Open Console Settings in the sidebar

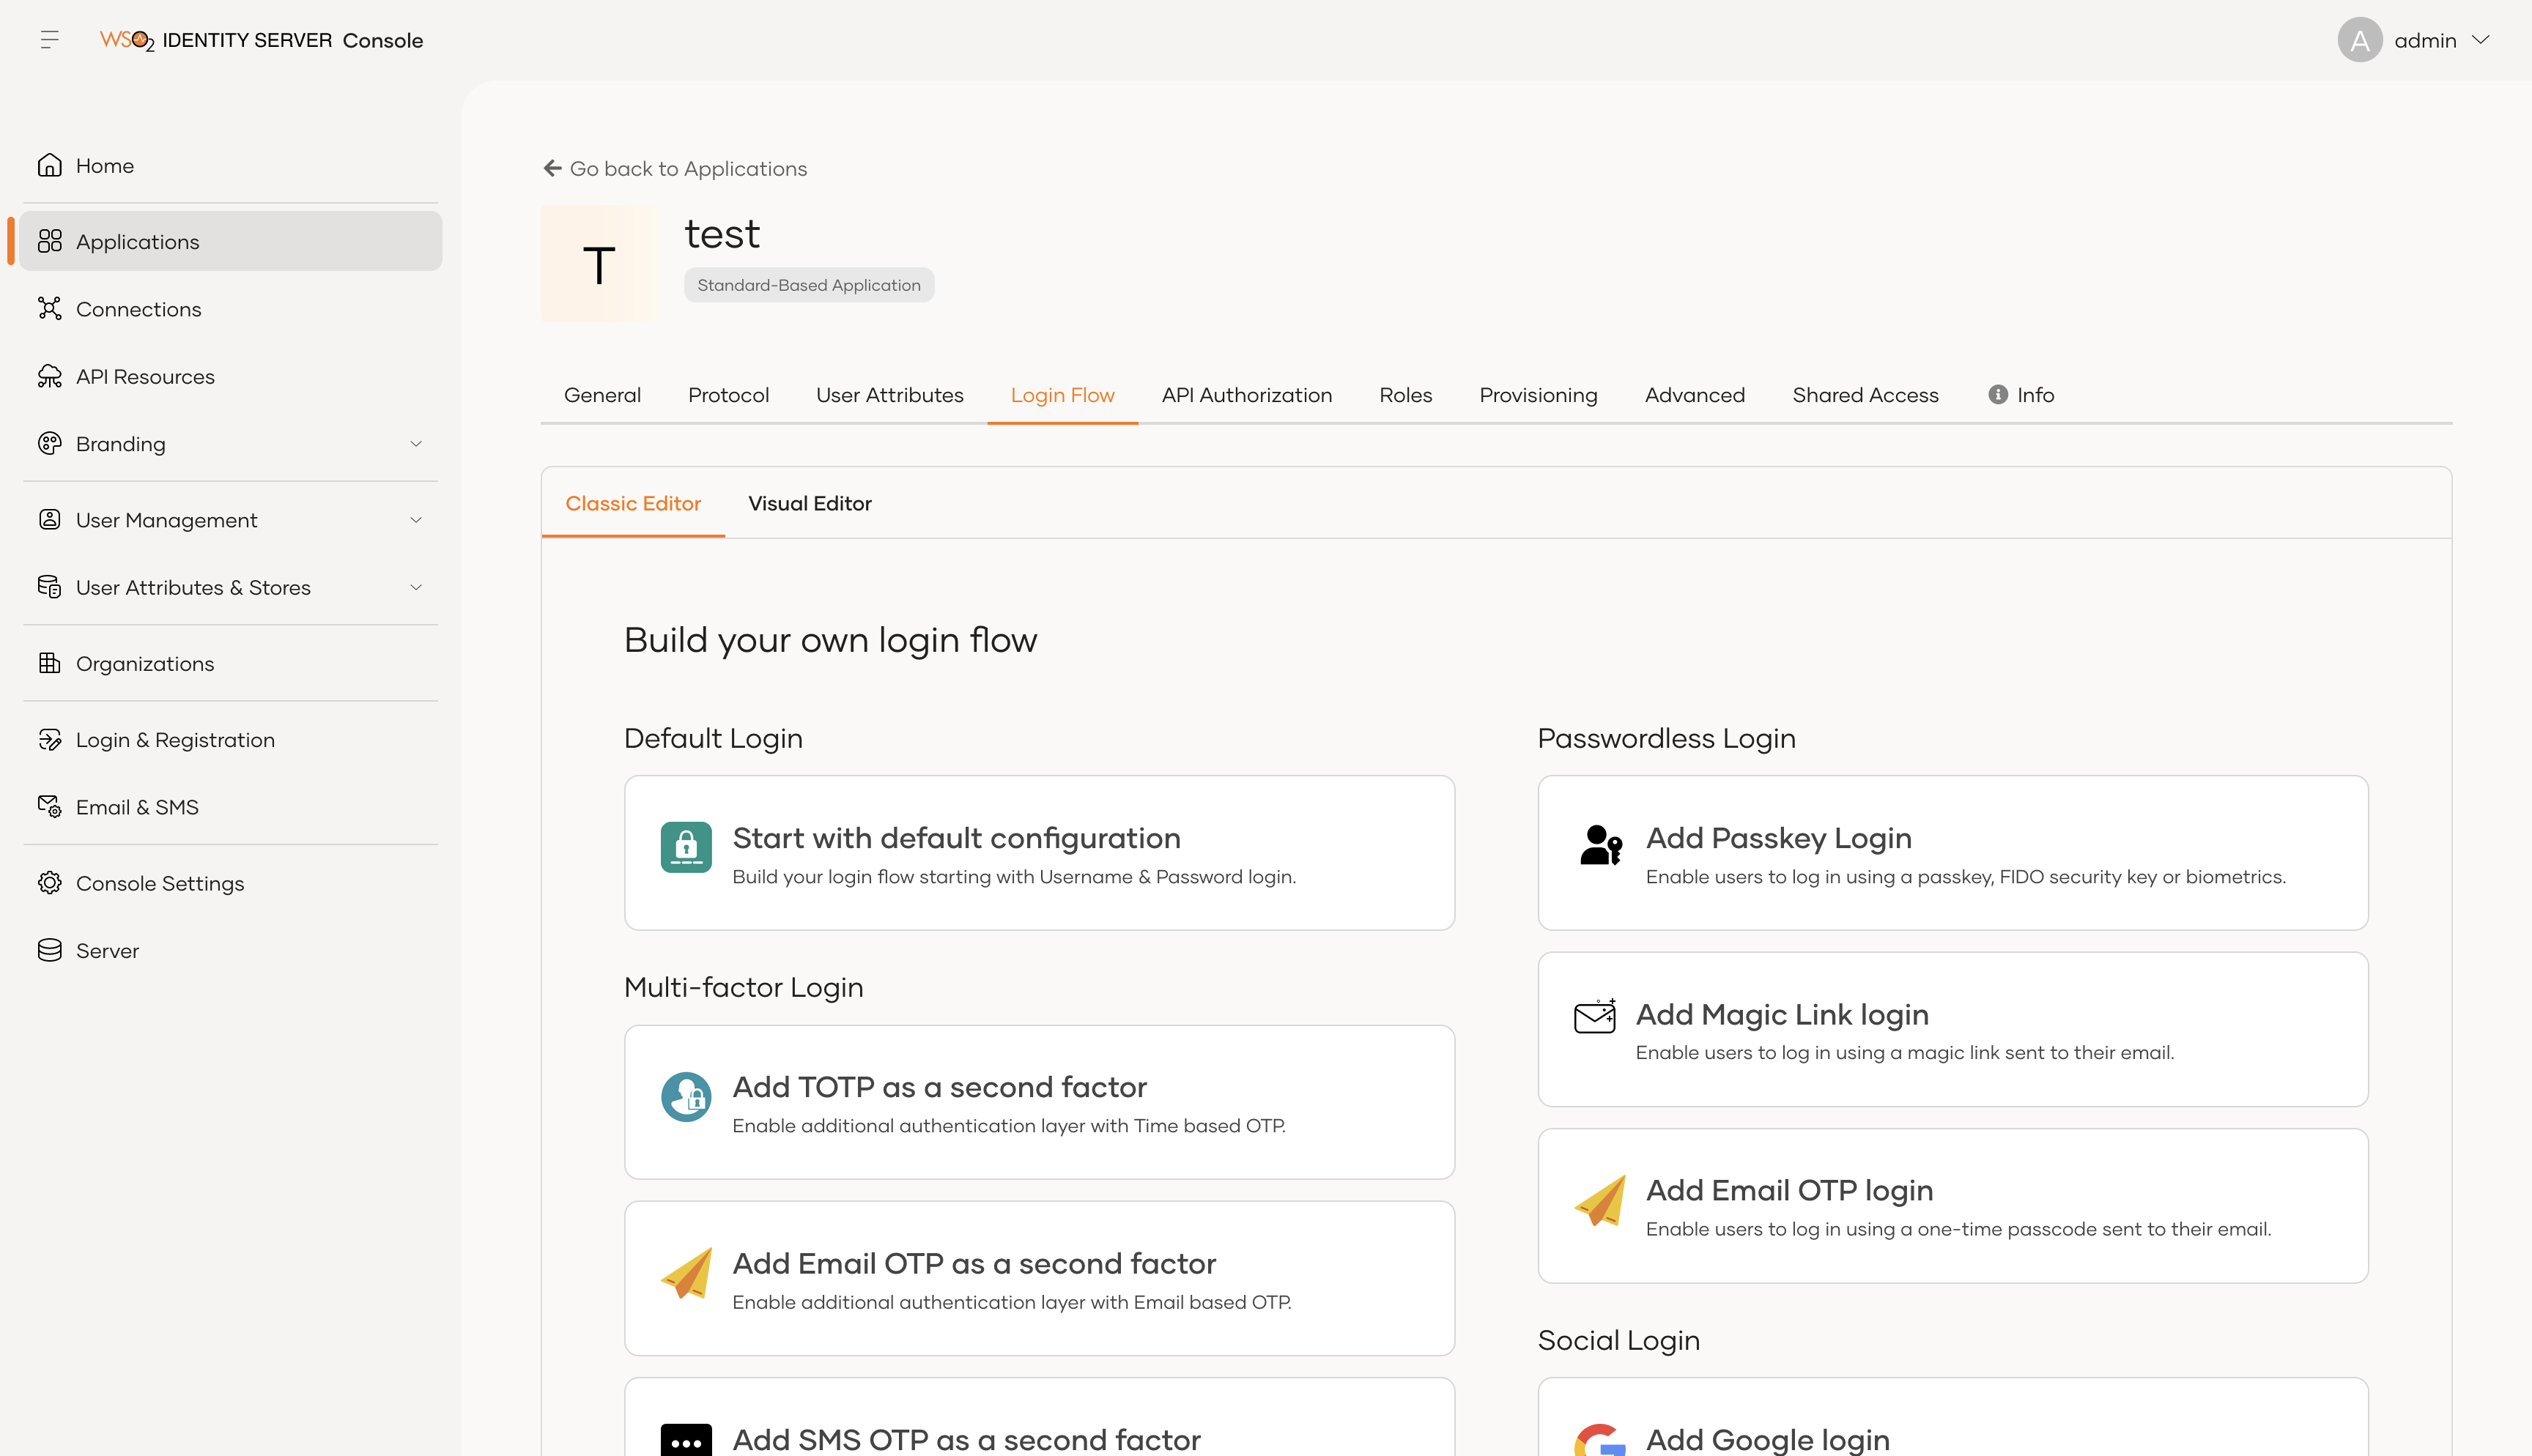(x=230, y=882)
